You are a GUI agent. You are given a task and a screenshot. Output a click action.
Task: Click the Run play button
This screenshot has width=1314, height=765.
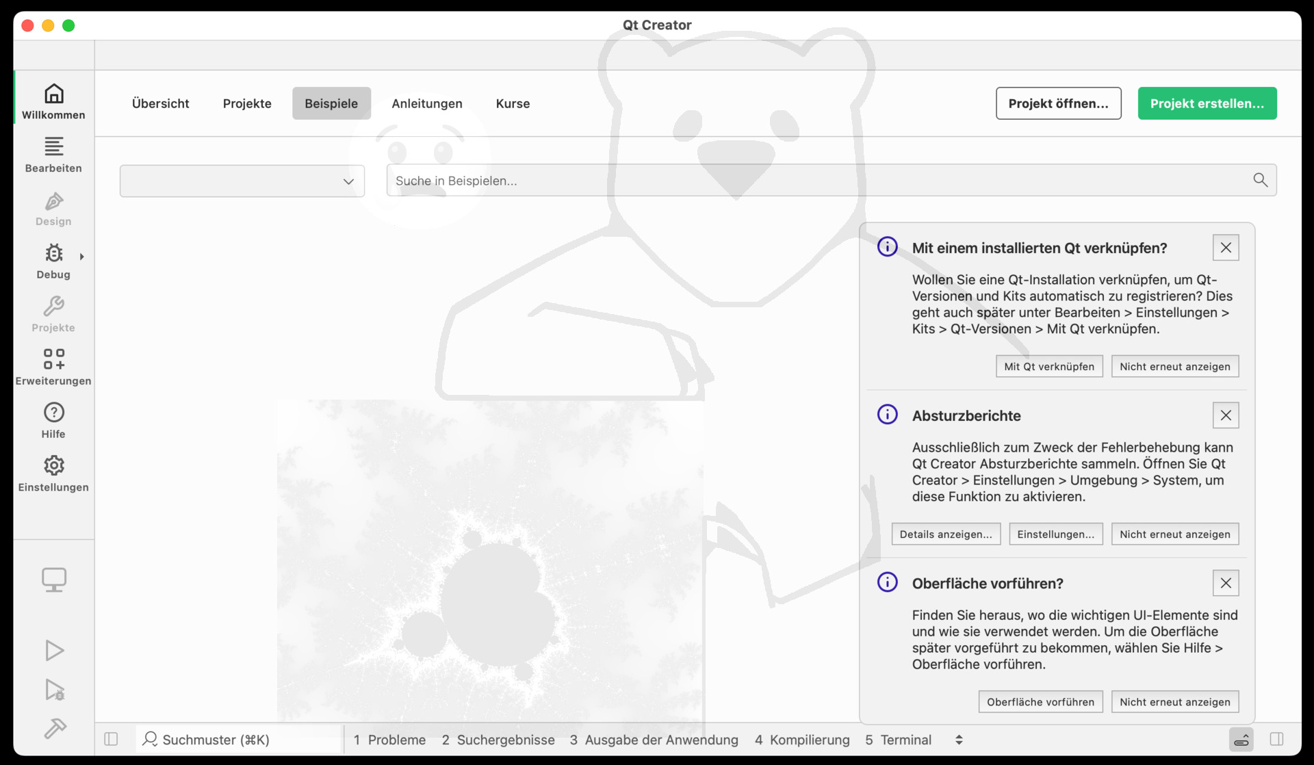tap(54, 650)
